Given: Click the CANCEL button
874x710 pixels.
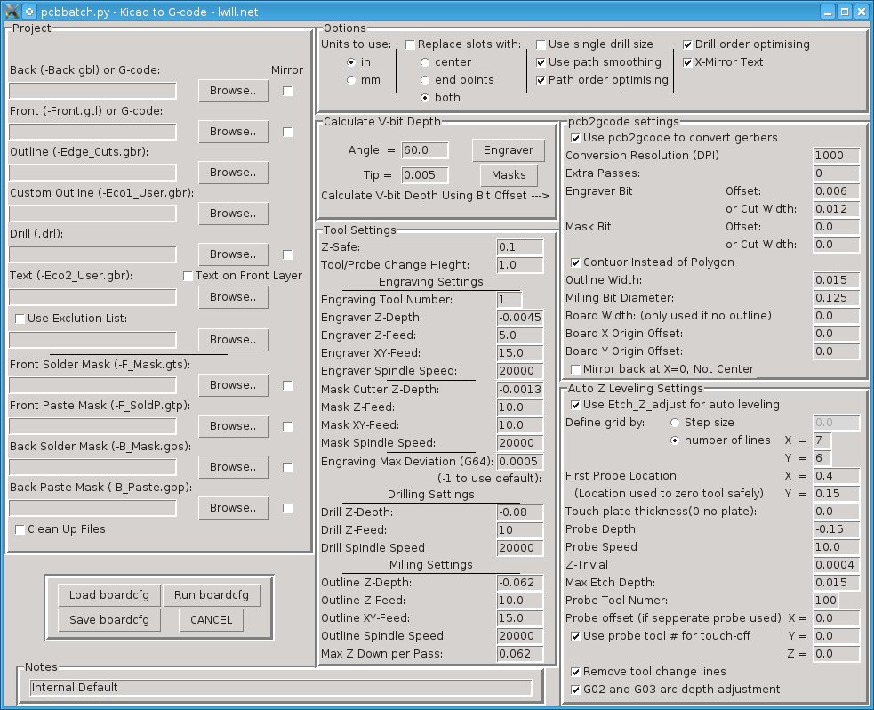Looking at the screenshot, I should (x=212, y=619).
